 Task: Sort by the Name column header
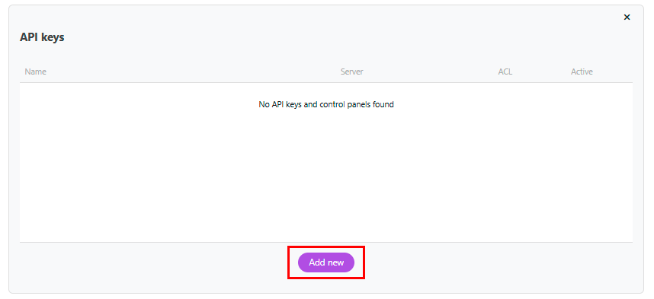click(36, 72)
